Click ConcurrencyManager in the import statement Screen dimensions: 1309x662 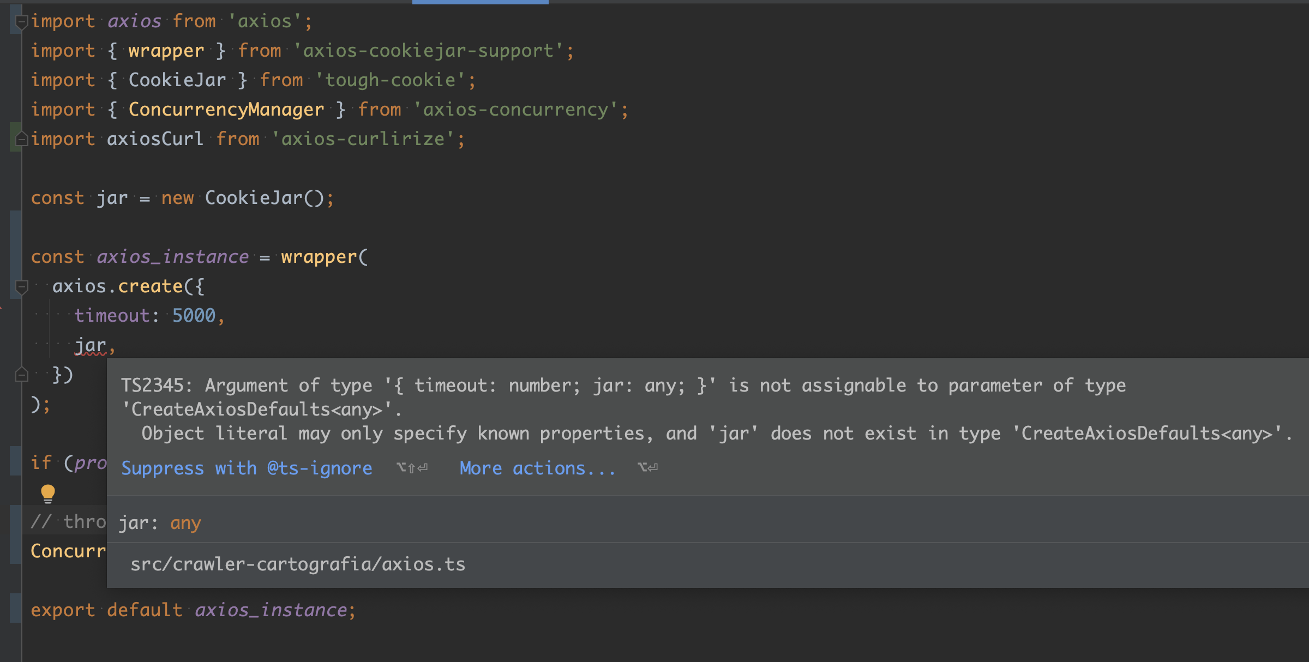226,110
